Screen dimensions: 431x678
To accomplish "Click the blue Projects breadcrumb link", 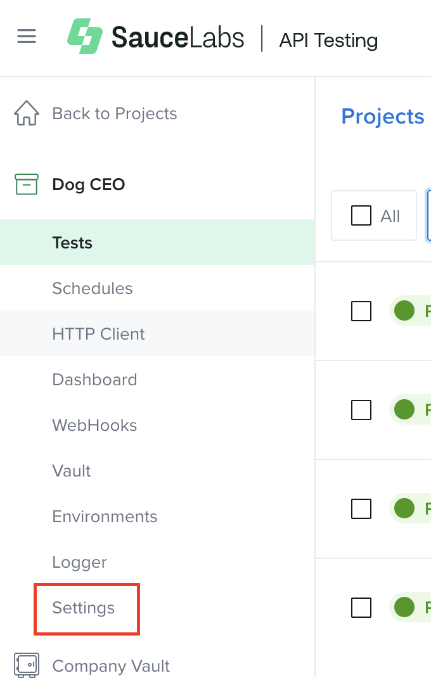I will 382,117.
